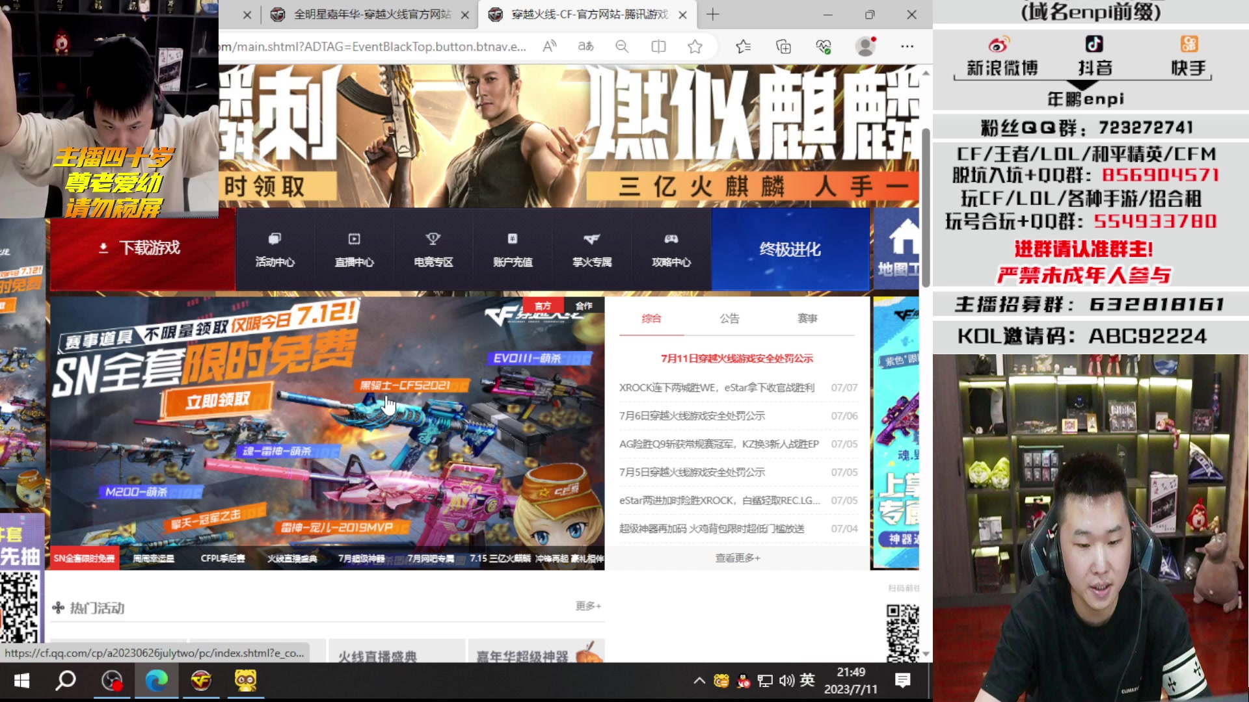Viewport: 1249px width, 702px height.
Task: Click 查看更多+ under news list
Action: [738, 558]
